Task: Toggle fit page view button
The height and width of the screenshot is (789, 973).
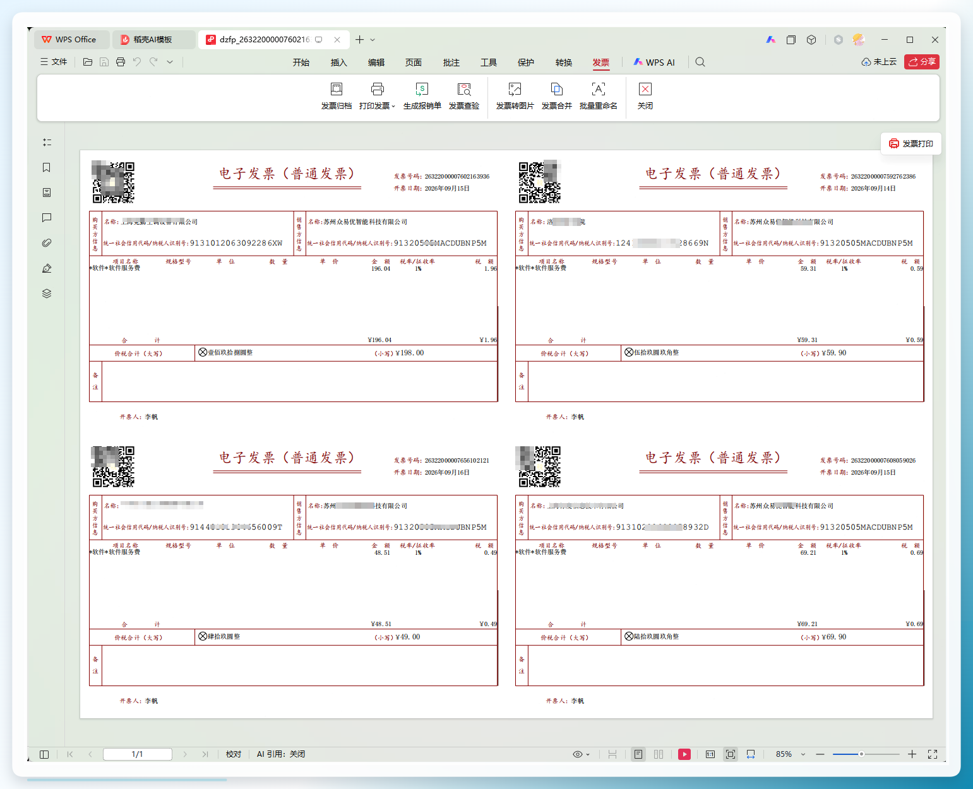Action: (x=731, y=754)
